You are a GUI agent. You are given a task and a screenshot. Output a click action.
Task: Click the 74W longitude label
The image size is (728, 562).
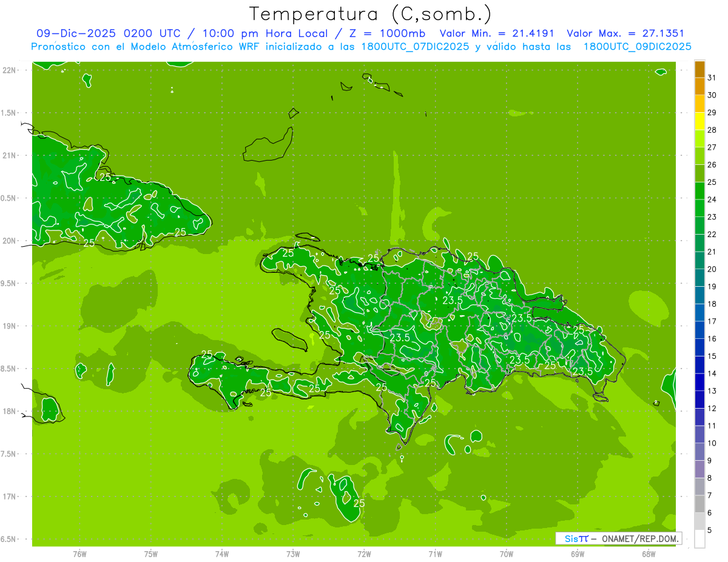[x=222, y=554]
